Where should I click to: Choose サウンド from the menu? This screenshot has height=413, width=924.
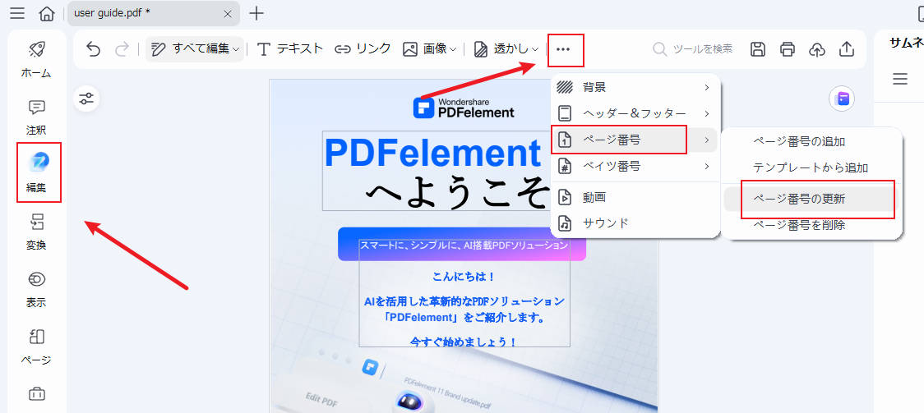click(634, 223)
